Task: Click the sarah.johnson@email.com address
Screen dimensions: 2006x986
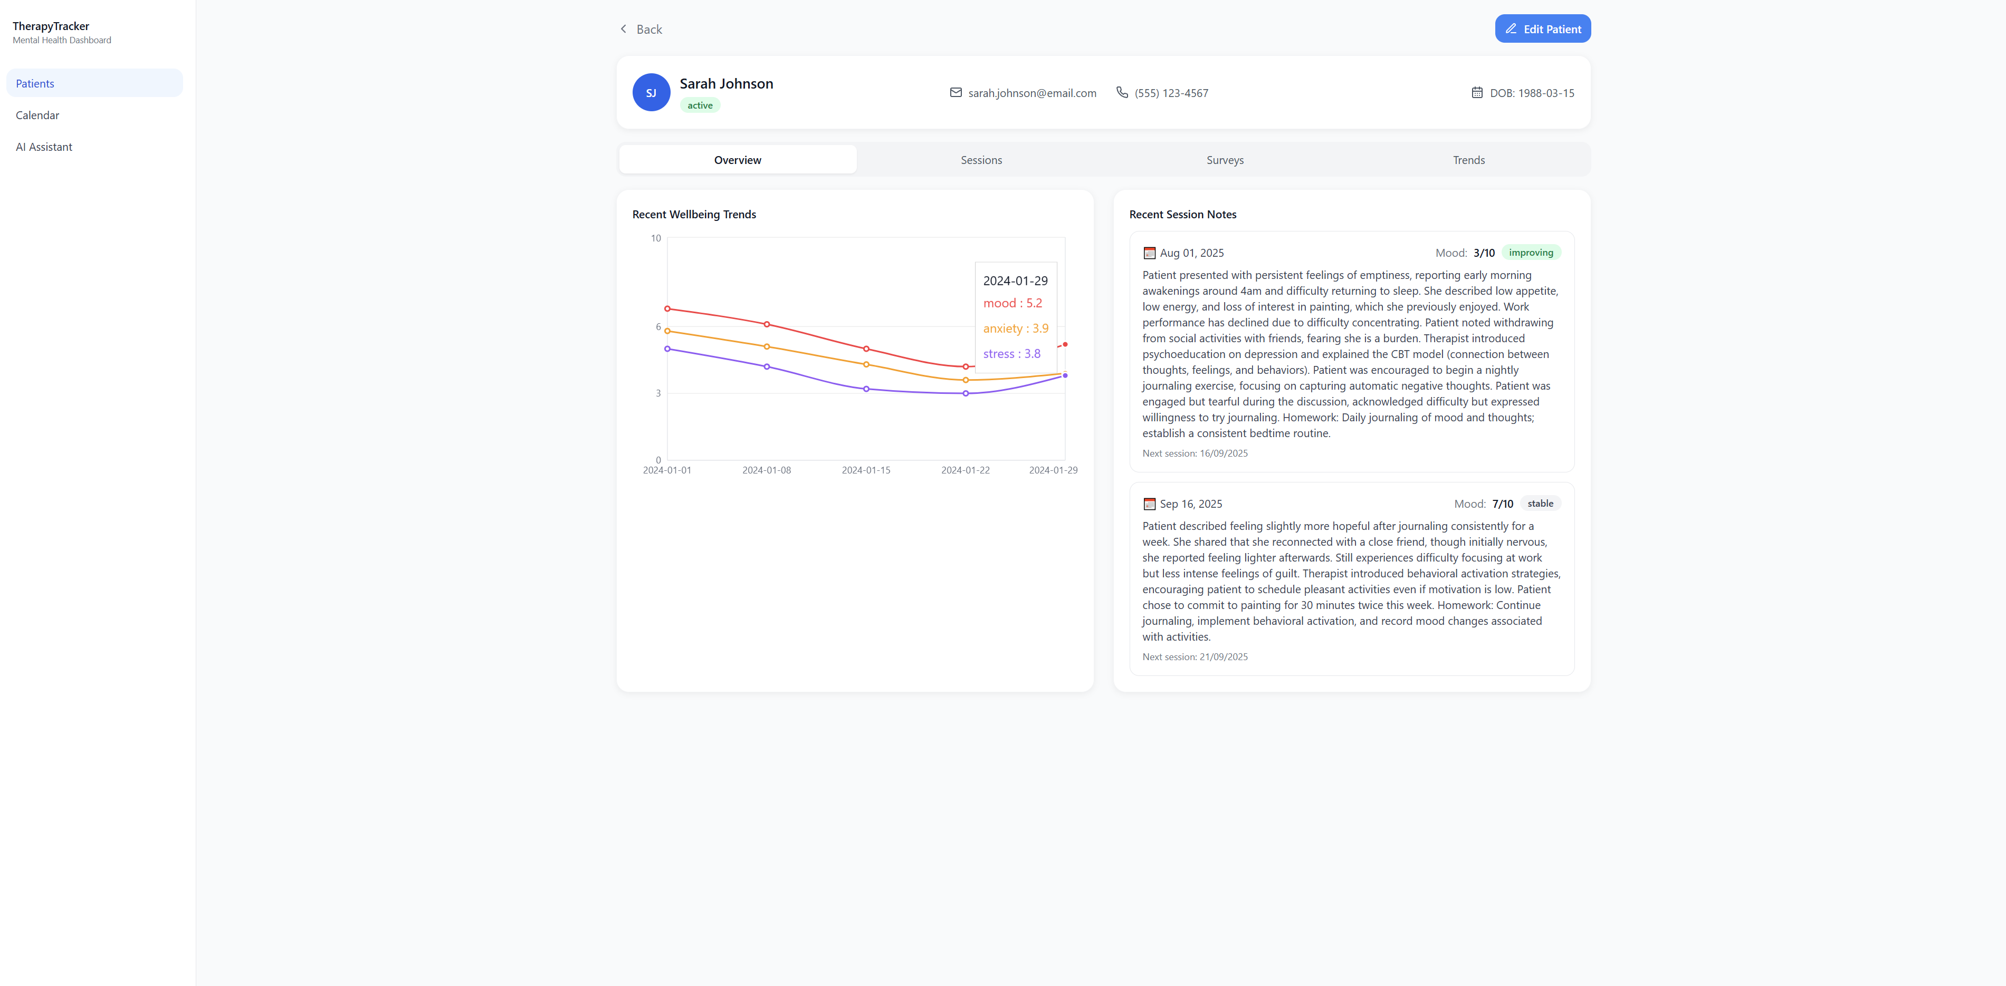Action: click(x=1032, y=93)
